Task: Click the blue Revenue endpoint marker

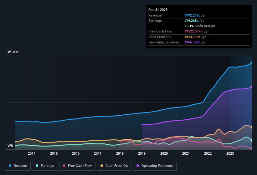Action: (x=252, y=63)
